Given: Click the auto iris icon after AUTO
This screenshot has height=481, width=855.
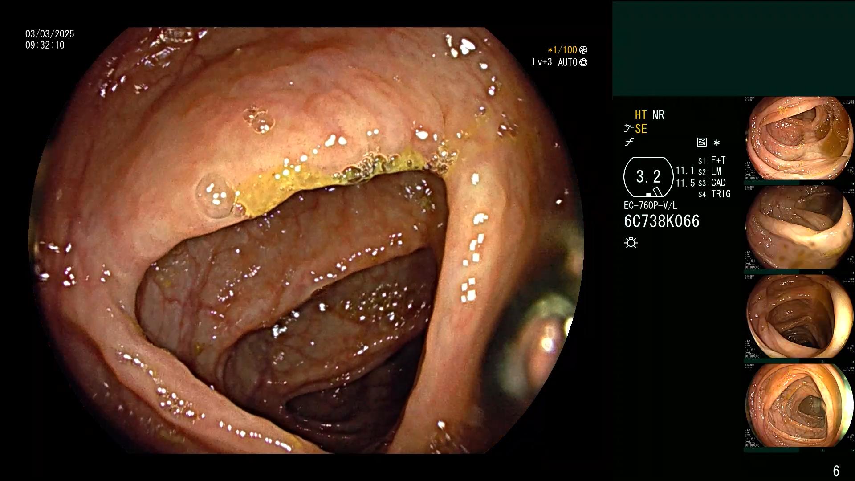Looking at the screenshot, I should coord(583,62).
